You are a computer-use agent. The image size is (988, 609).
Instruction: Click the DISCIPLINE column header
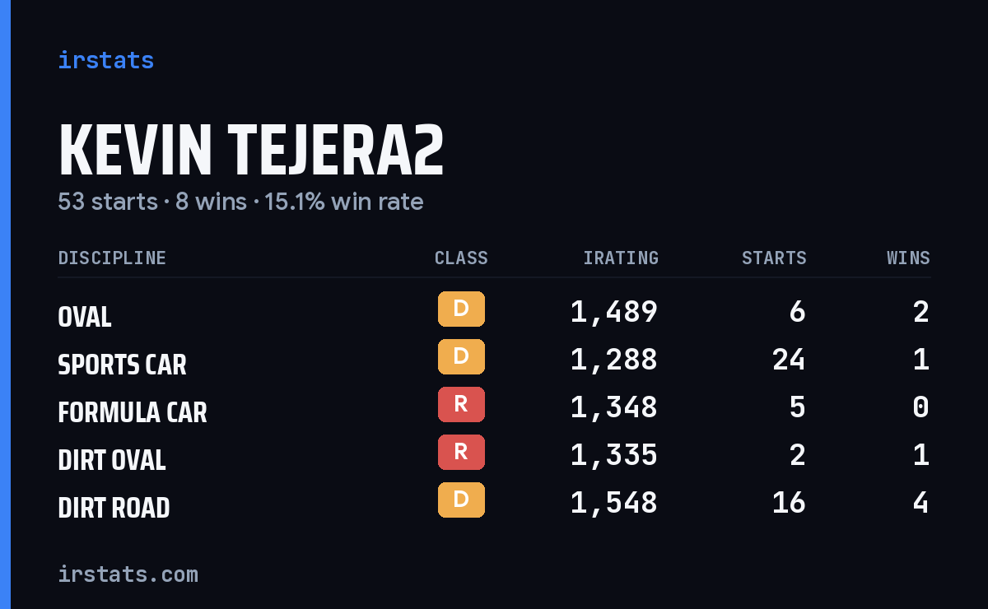tap(112, 258)
